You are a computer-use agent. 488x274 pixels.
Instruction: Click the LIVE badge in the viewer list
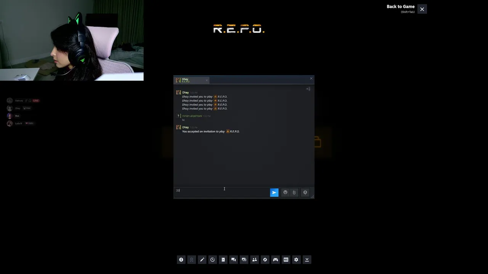coord(36,100)
